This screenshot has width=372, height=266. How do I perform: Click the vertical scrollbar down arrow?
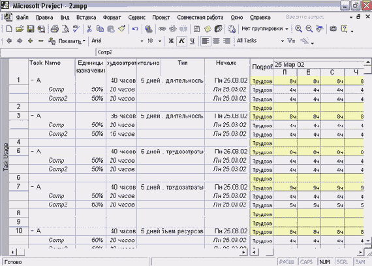367,241
